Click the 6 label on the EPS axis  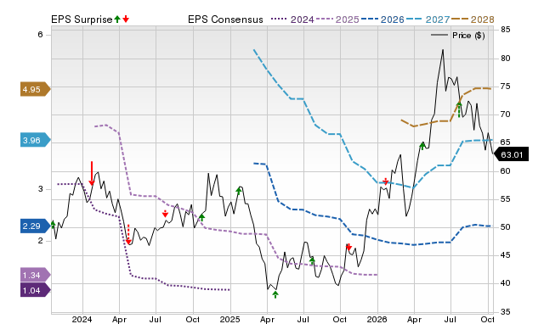click(40, 34)
